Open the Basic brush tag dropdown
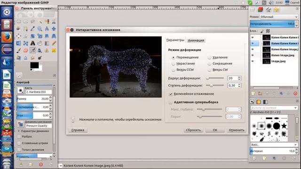Viewport: 301px width, 169px height. tap(274, 145)
